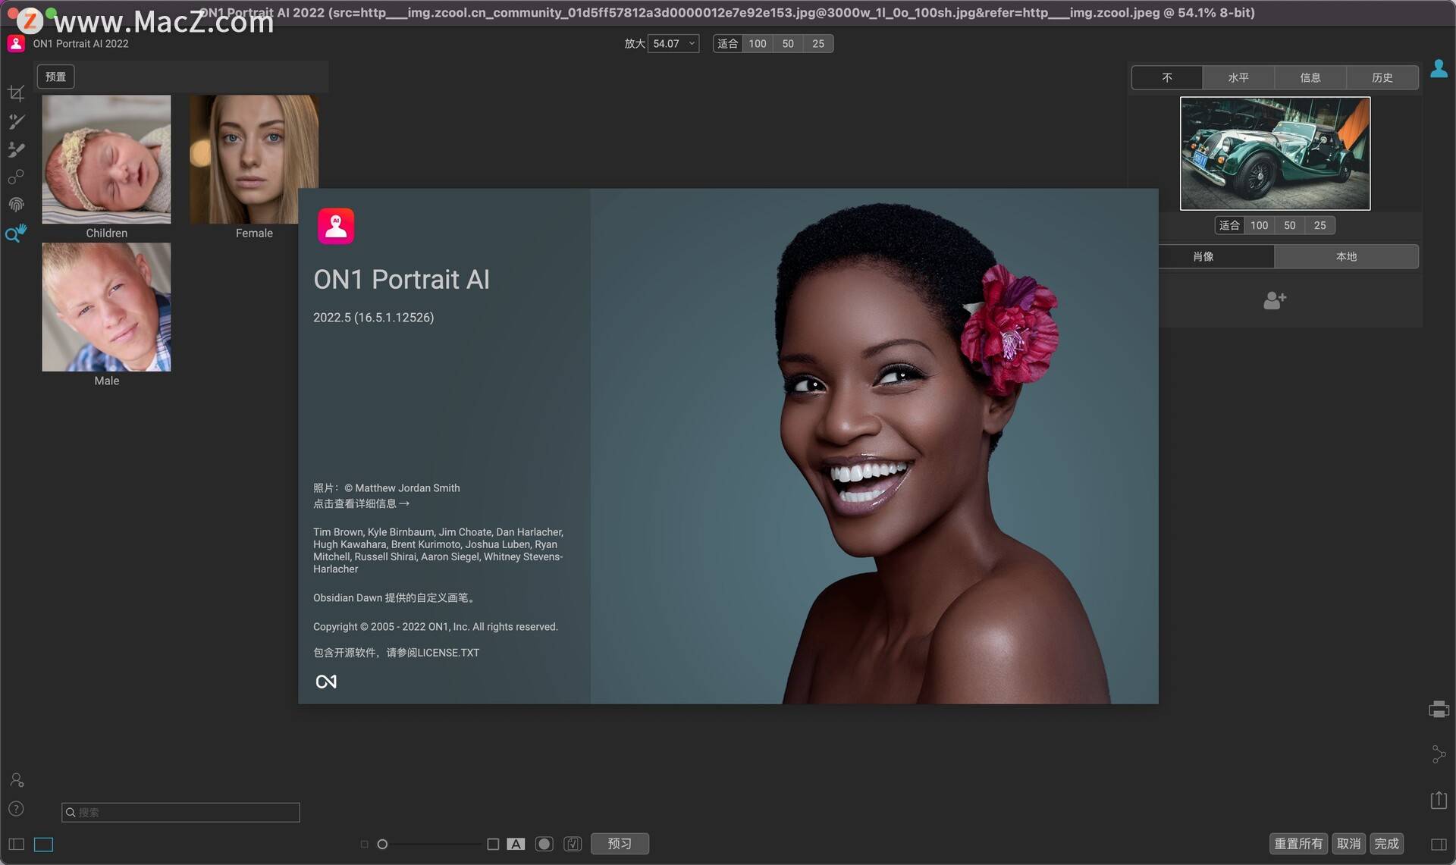Open the Help question mark icon
1456x865 pixels.
tap(16, 808)
